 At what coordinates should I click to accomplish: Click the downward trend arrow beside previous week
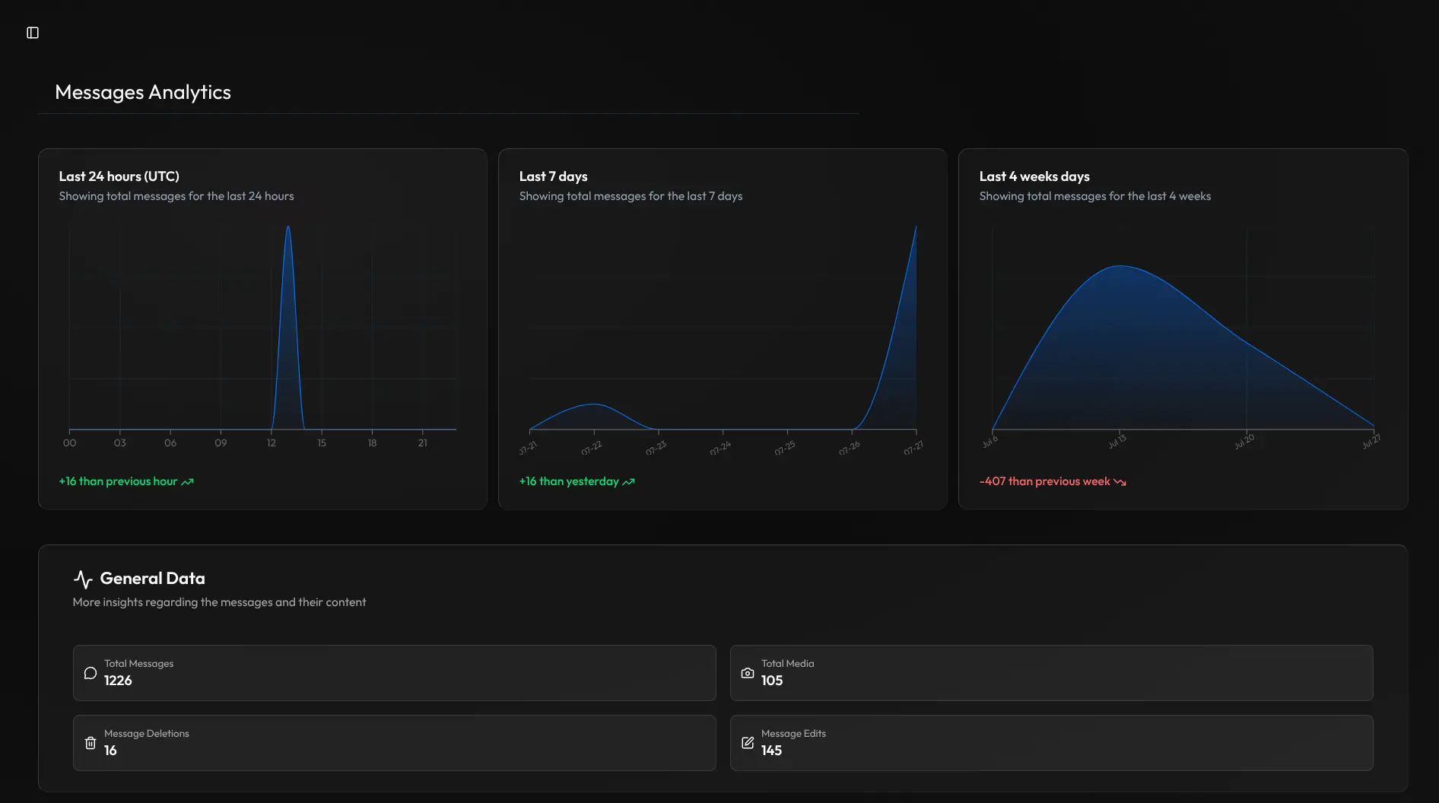tap(1120, 481)
